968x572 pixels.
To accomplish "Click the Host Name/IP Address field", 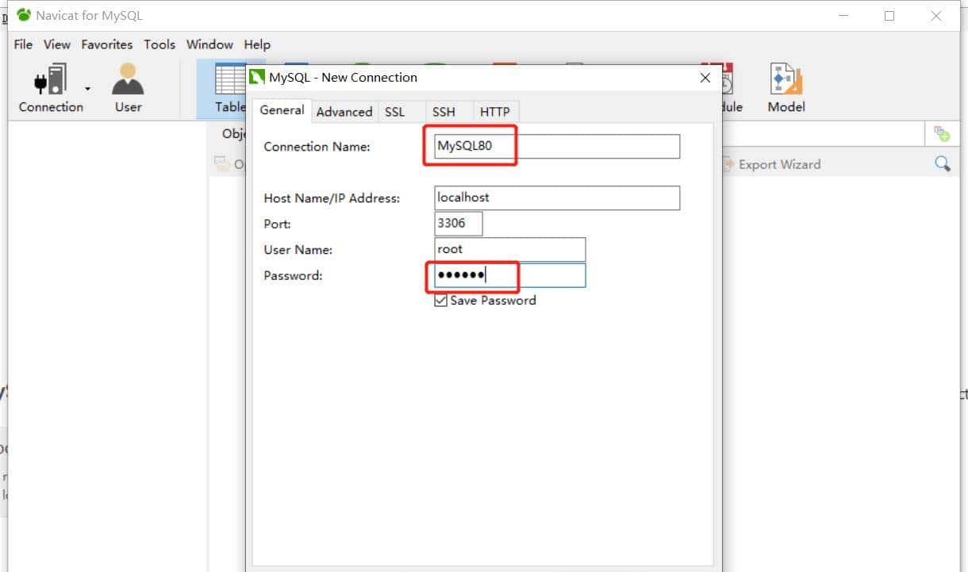I will tap(557, 198).
